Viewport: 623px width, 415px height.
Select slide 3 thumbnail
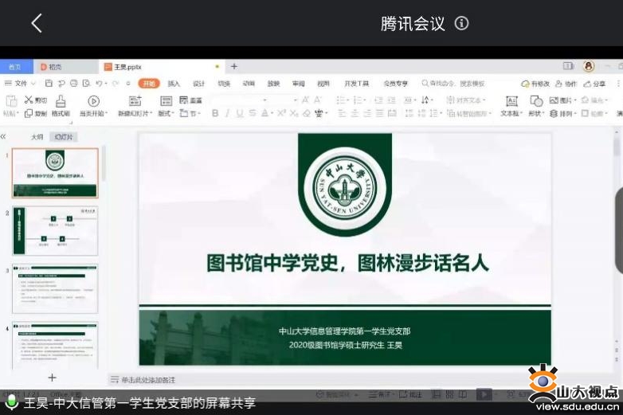55,288
